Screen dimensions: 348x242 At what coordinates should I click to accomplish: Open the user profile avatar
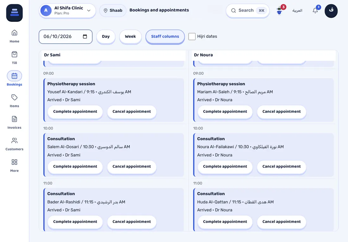[331, 10]
